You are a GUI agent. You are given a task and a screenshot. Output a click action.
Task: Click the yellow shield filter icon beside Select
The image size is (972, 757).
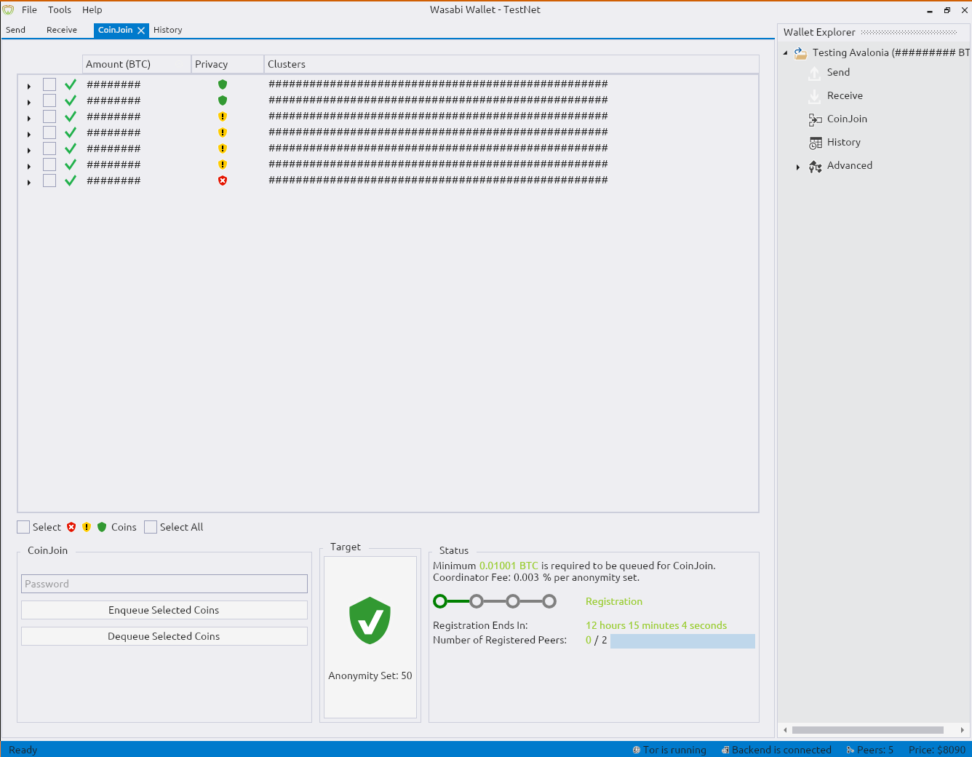[x=87, y=527]
